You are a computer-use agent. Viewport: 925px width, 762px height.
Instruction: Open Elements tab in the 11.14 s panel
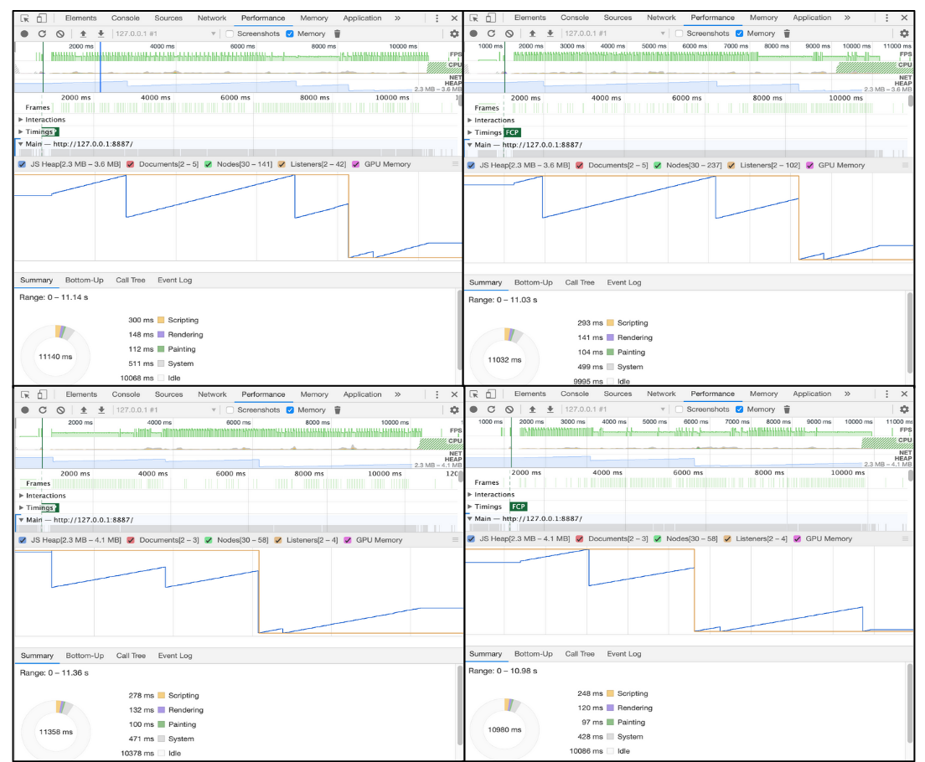click(80, 18)
